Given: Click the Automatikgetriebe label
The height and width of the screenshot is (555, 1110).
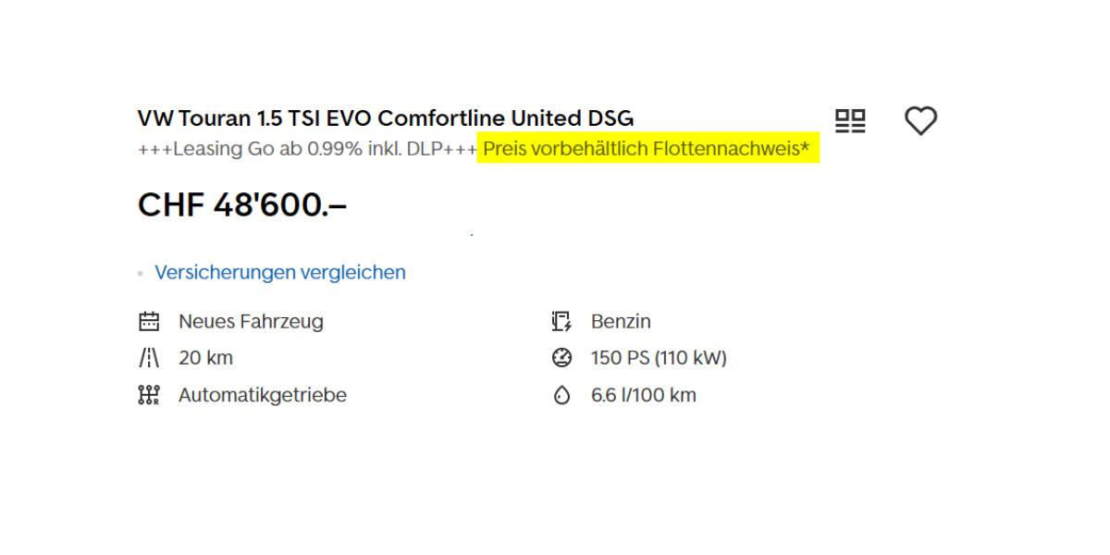Looking at the screenshot, I should [263, 395].
